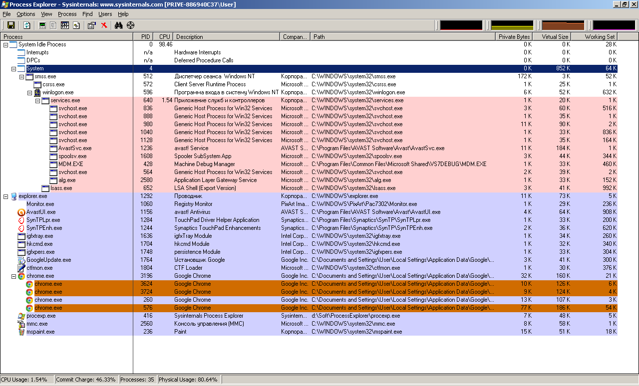The height and width of the screenshot is (386, 639).
Task: Click the Find Window's Process crosshair icon
Action: pos(130,25)
